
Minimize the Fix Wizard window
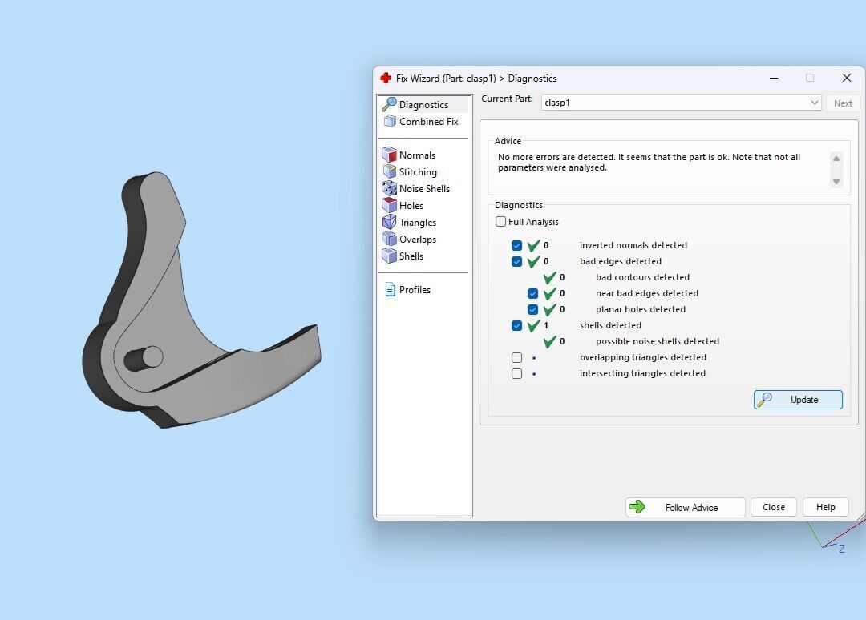pos(774,79)
